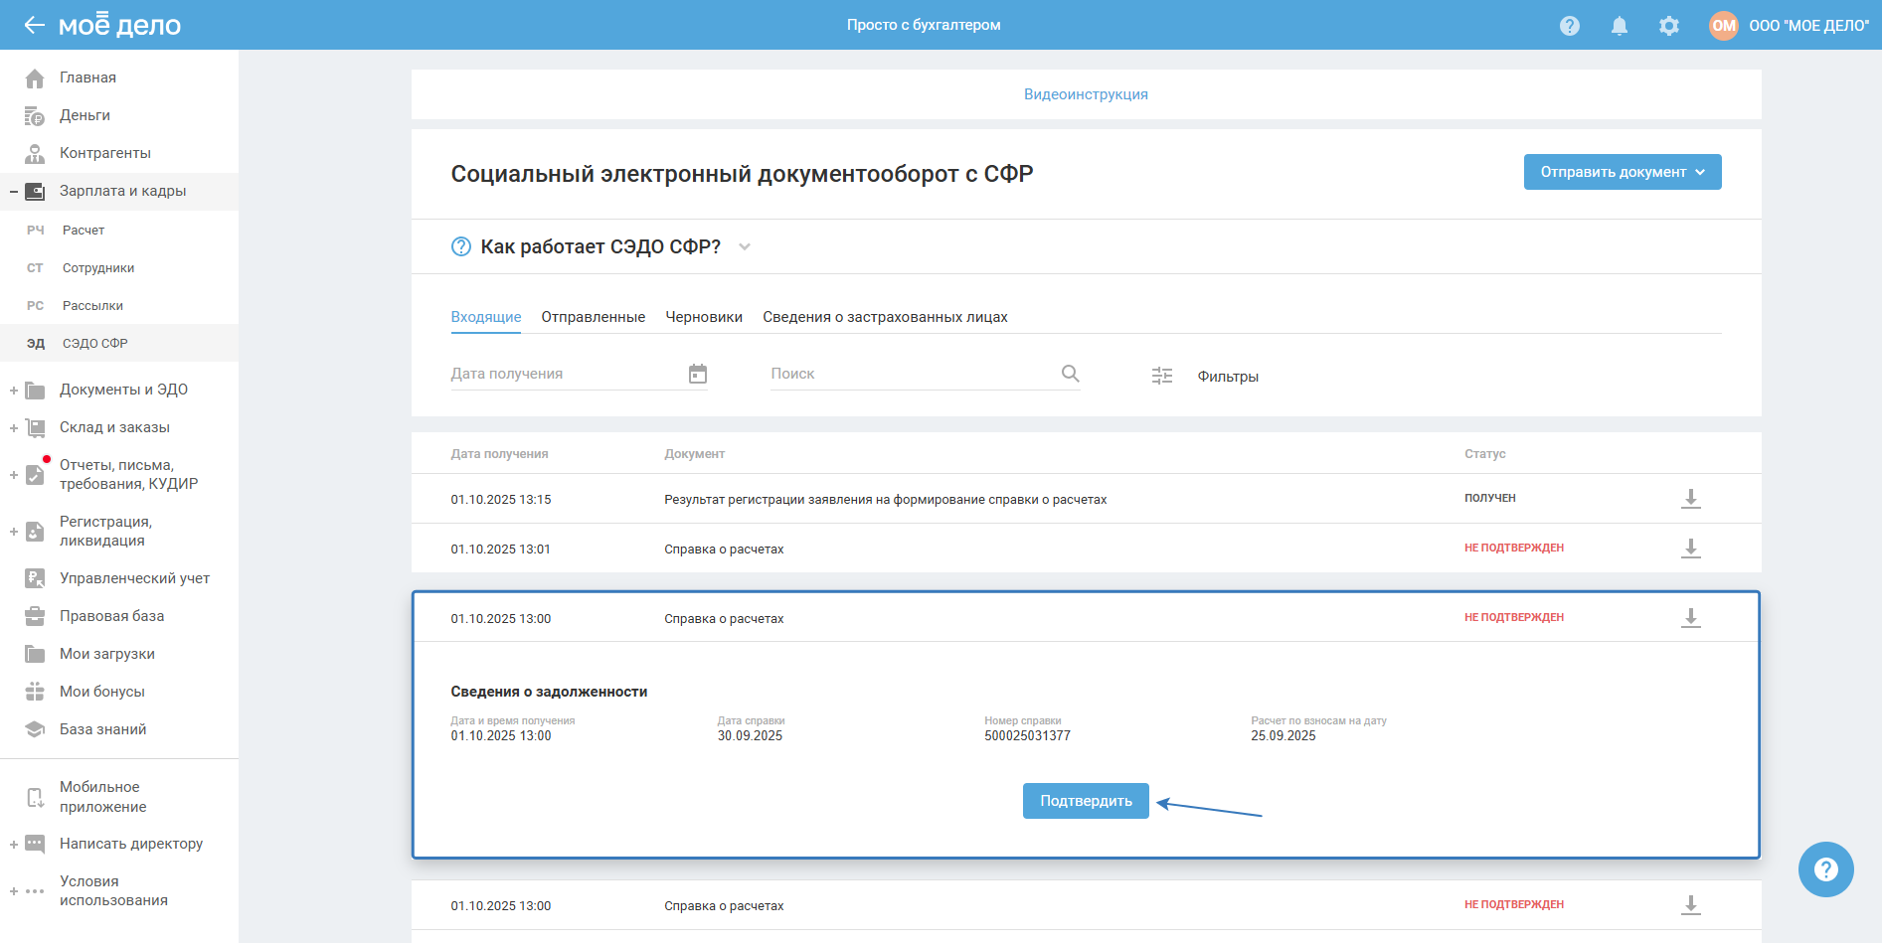Open the floating help chat button
The height and width of the screenshot is (943, 1882).
click(1826, 869)
